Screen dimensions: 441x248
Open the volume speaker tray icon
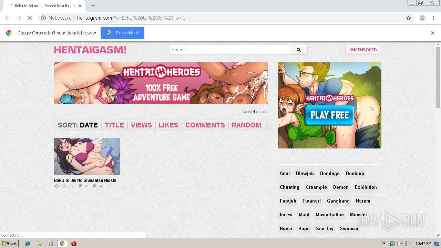[400, 244]
